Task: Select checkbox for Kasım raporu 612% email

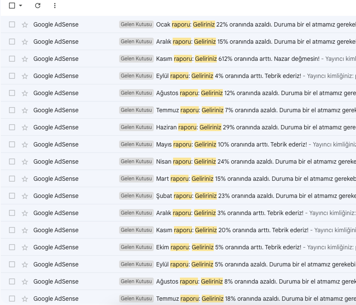Action: tap(12, 59)
